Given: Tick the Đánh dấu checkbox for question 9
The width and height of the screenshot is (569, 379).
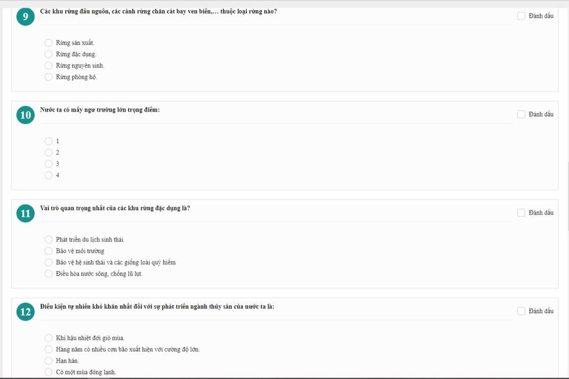Looking at the screenshot, I should [521, 16].
